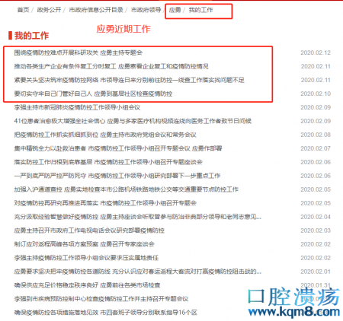Open article 集中精锐全力以赴救治患者
This screenshot has width=343, height=321.
[118, 148]
